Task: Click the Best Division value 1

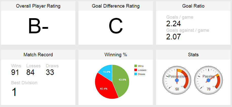Action: point(14,92)
